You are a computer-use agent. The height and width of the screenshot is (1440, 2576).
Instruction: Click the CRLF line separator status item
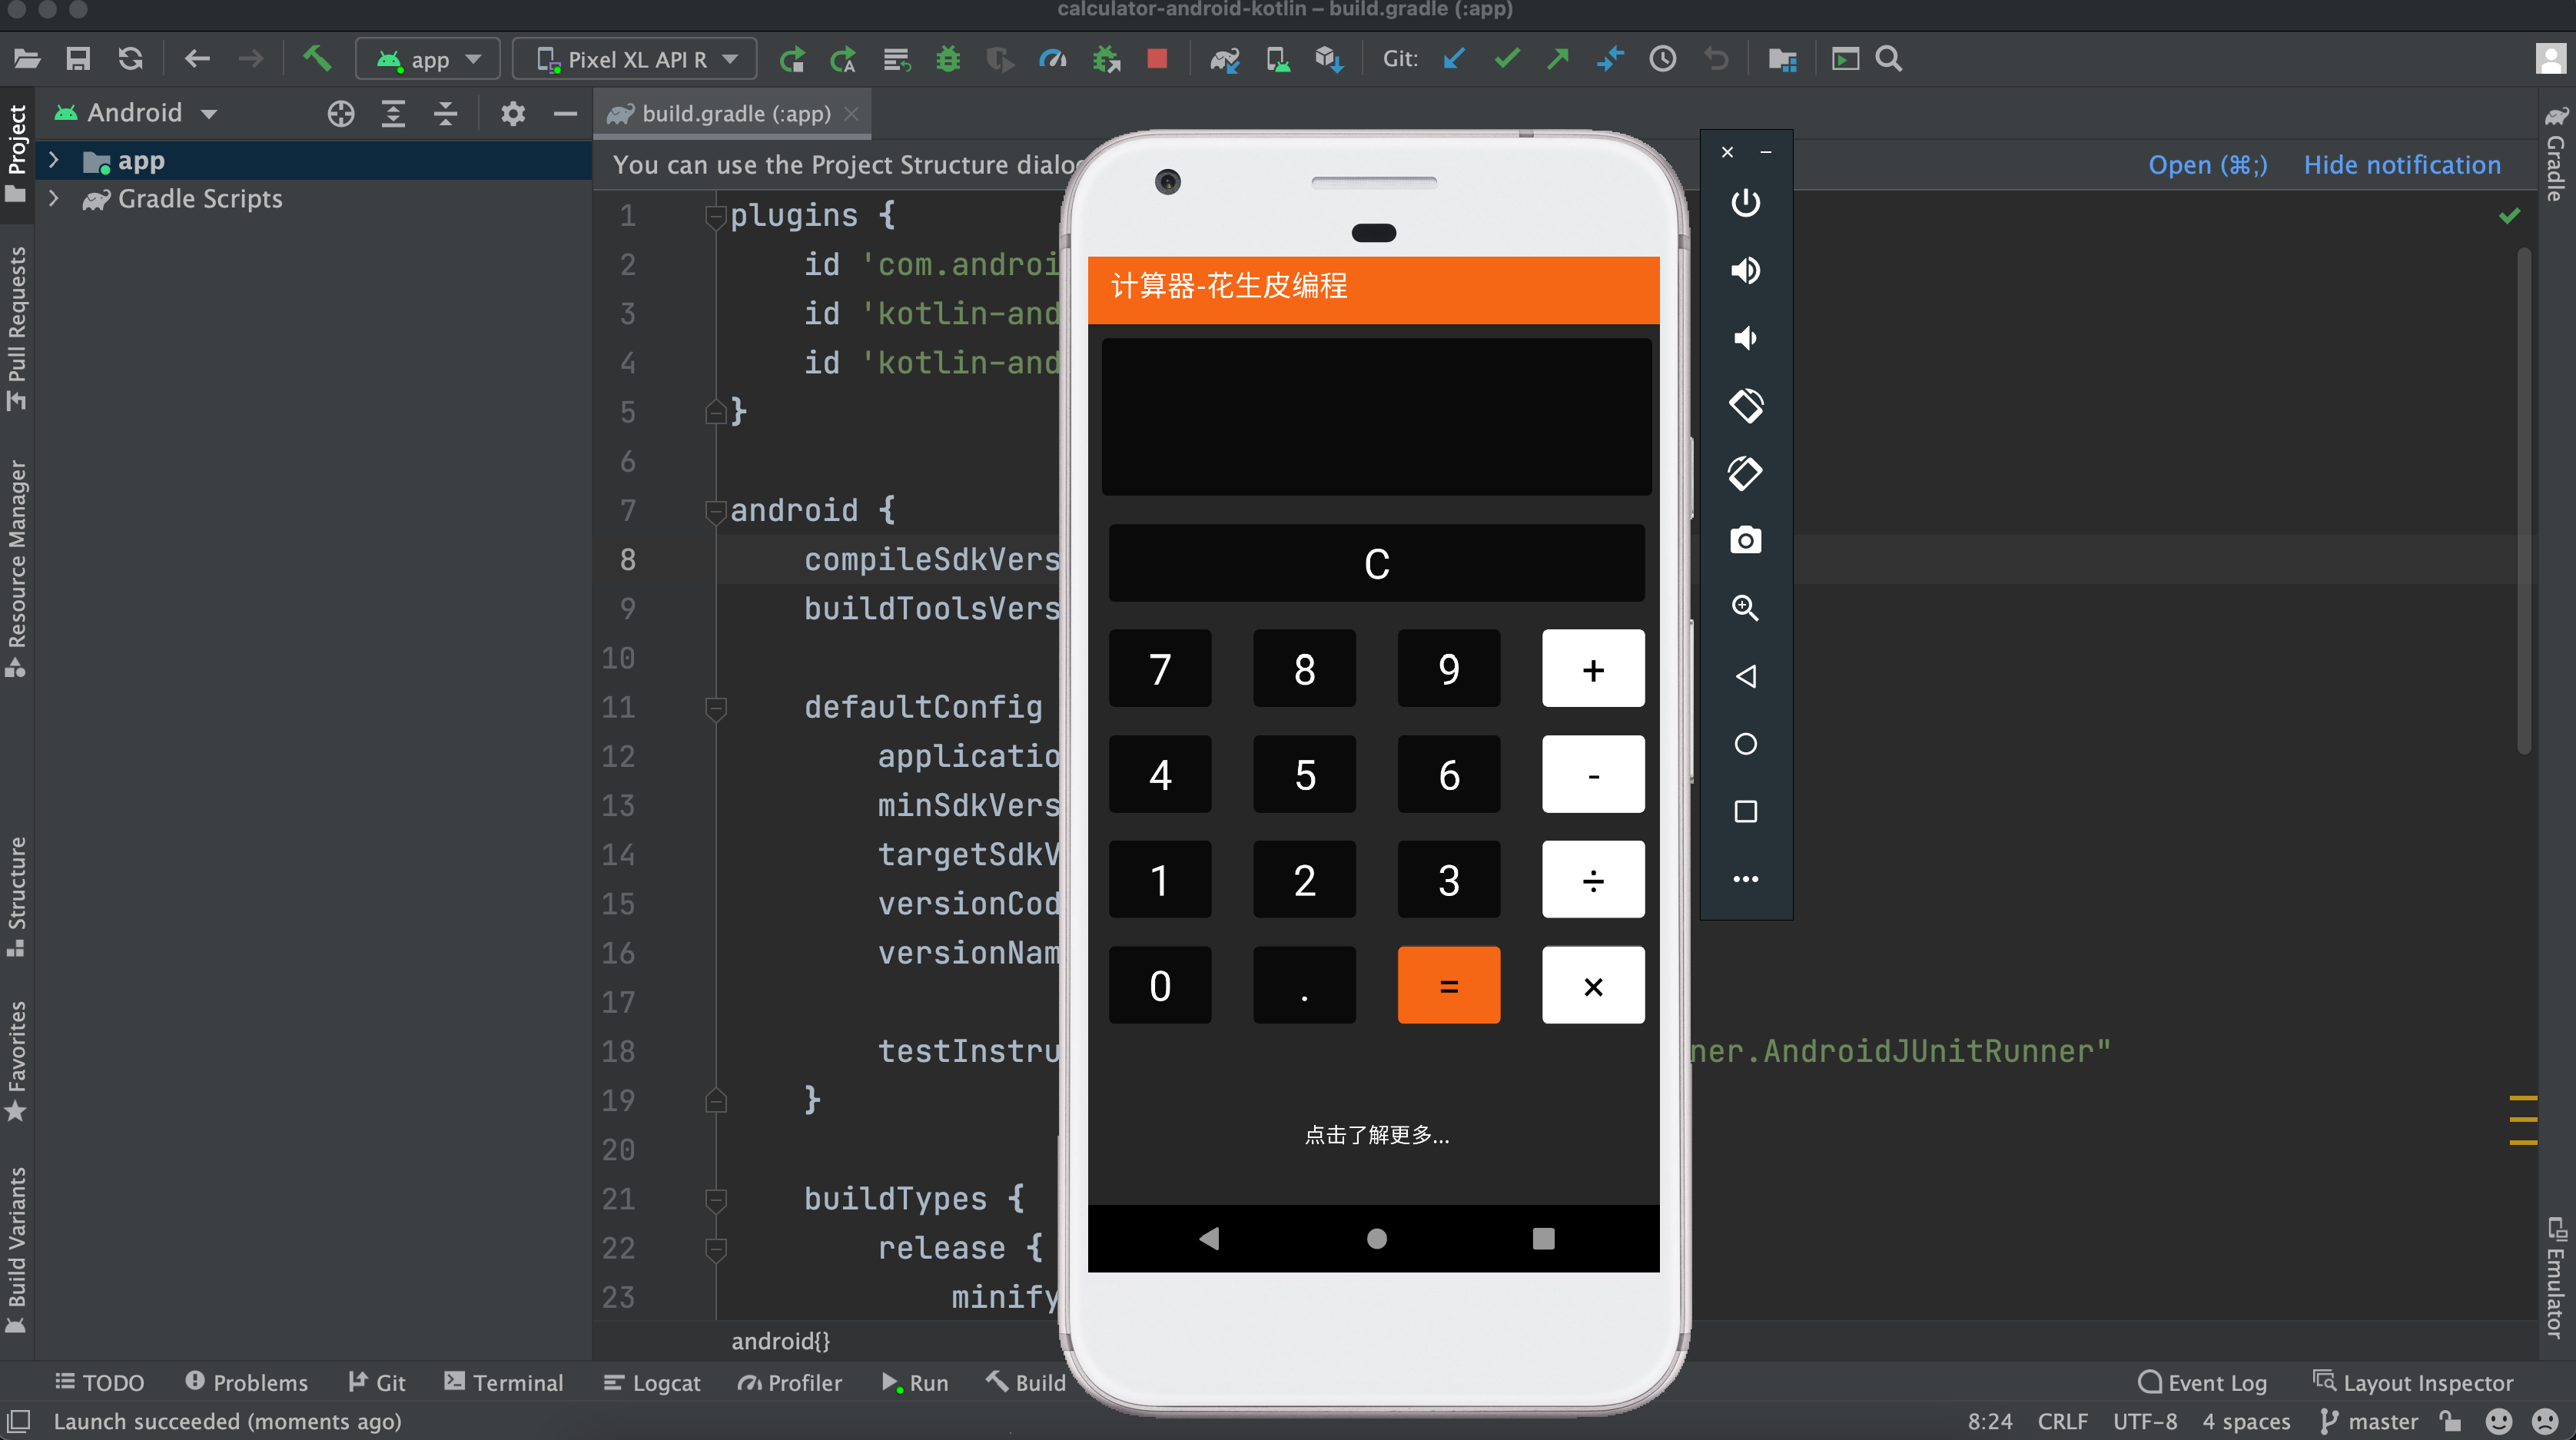click(x=2062, y=1421)
